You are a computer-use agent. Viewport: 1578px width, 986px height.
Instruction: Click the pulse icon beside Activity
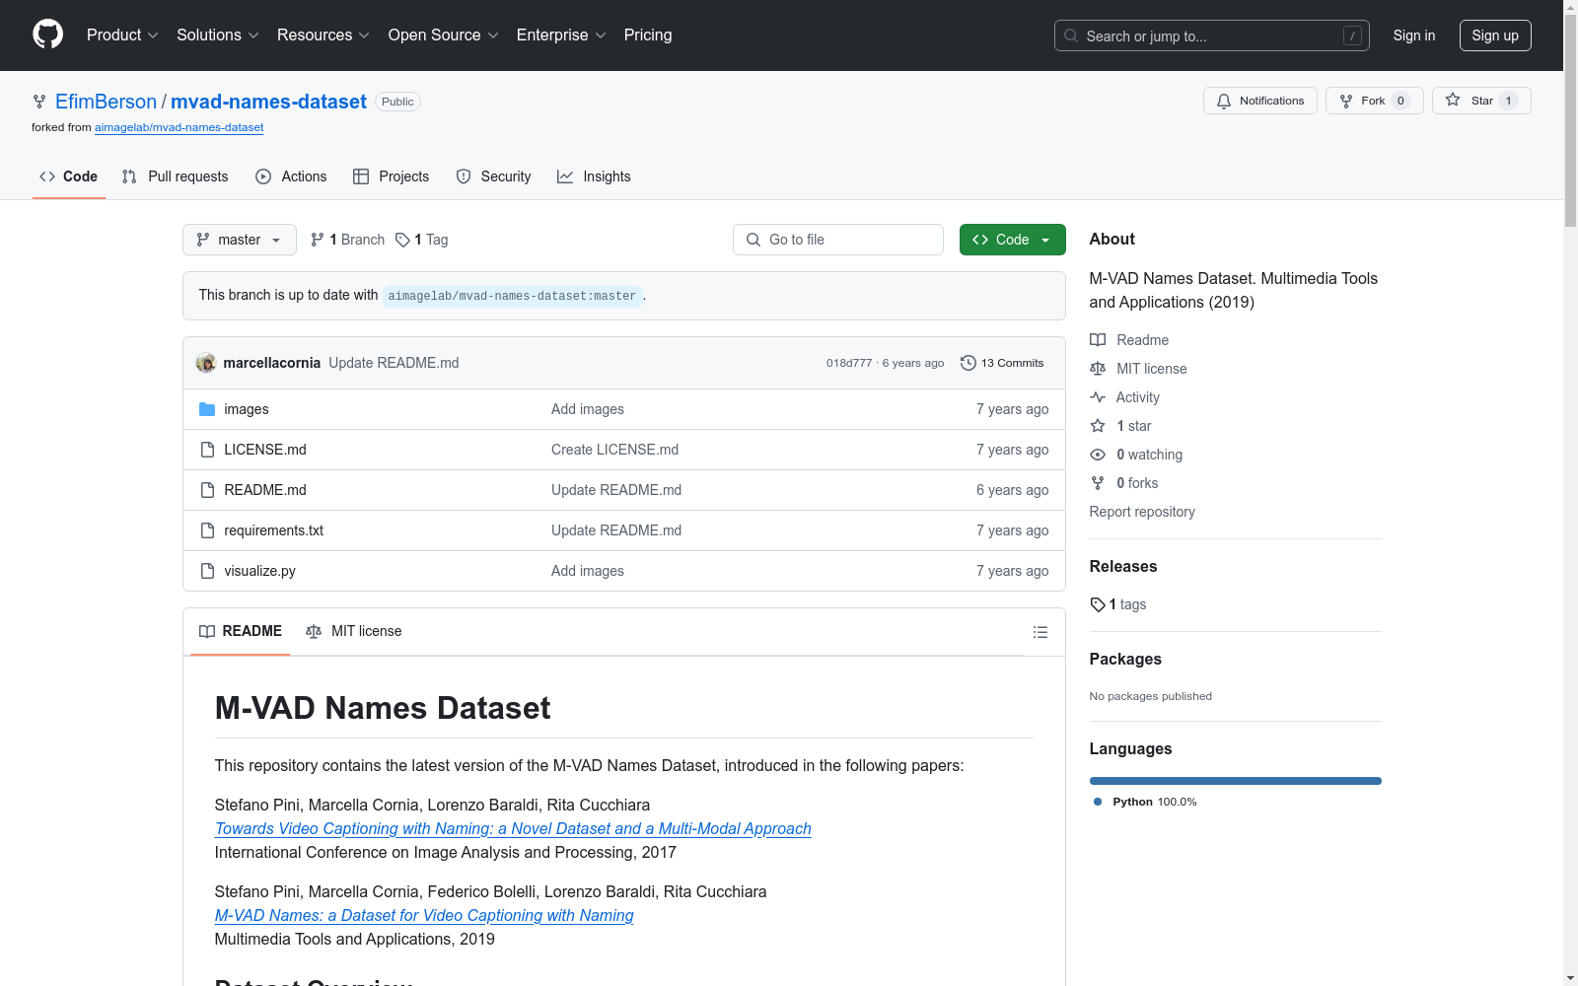pos(1098,397)
